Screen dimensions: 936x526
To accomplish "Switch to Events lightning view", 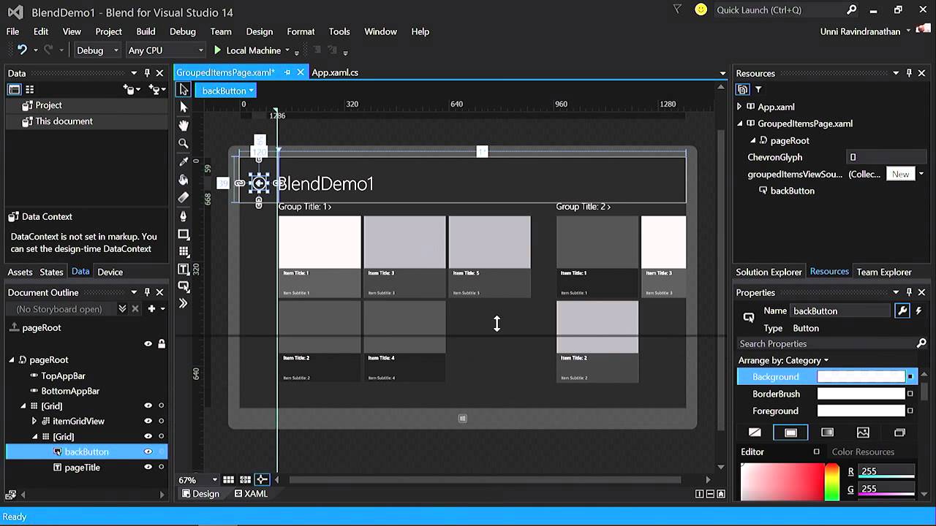I will pos(918,310).
